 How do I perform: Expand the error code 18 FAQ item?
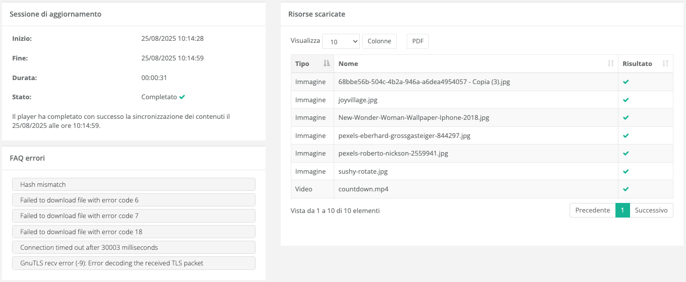134,232
